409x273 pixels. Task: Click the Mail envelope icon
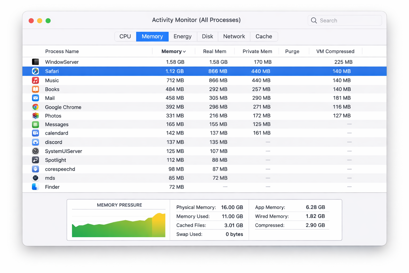35,98
